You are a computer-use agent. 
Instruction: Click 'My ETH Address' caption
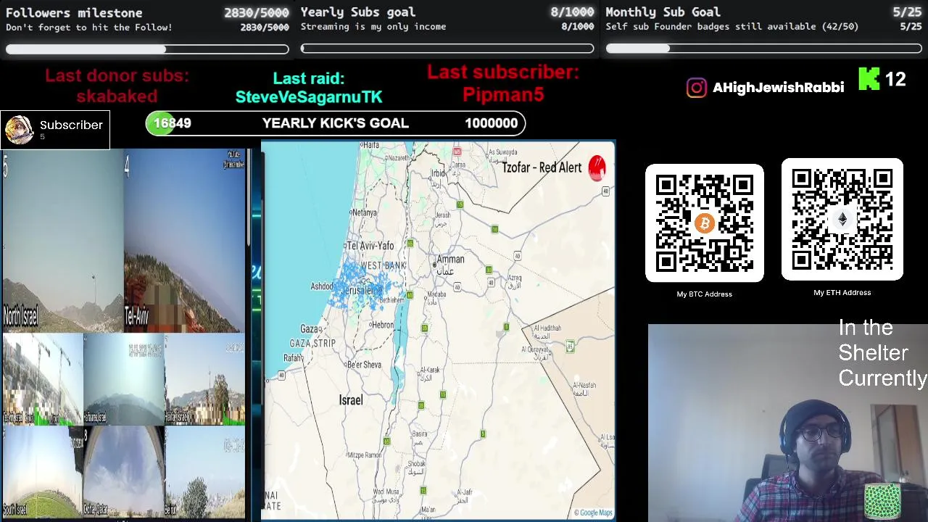pyautogui.click(x=842, y=292)
